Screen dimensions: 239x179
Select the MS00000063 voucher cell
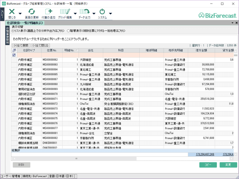(52, 65)
